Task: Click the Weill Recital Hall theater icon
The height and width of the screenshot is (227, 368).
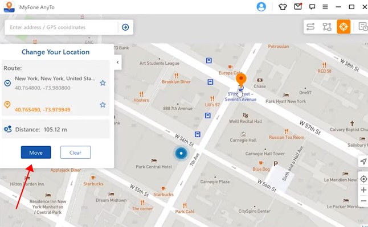Action: point(246,115)
